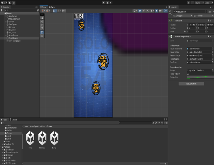Click the Step frame button
This screenshot has width=214, height=165.
(x=111, y=3)
